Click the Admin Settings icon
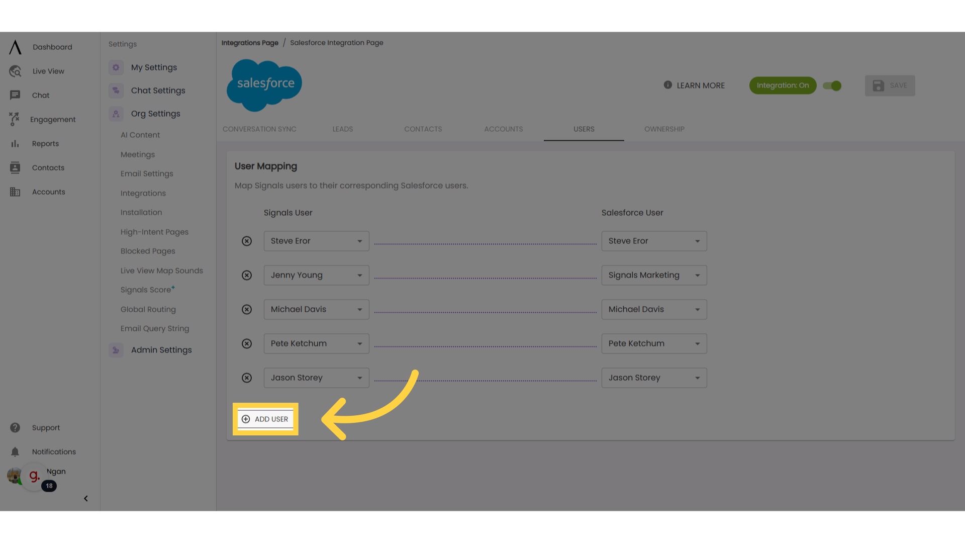 pyautogui.click(x=116, y=350)
